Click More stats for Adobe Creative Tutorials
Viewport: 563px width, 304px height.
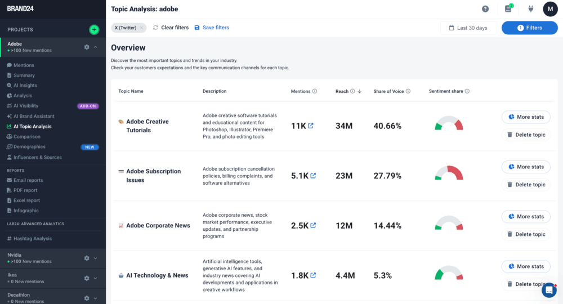pos(525,117)
